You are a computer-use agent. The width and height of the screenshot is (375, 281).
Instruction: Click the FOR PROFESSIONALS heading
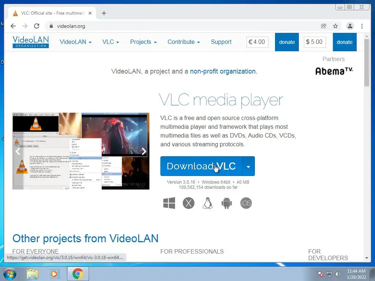pyautogui.click(x=192, y=251)
